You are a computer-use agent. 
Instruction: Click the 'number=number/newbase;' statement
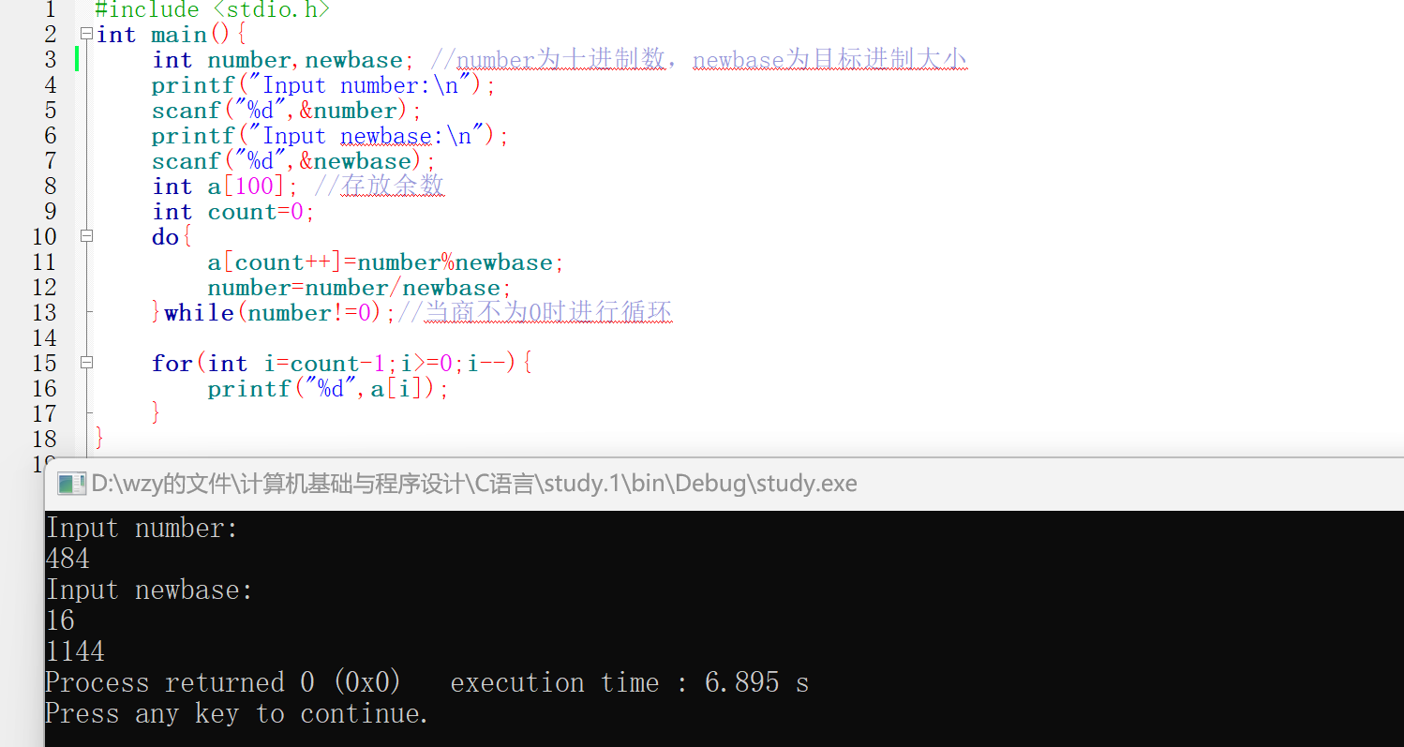tap(360, 289)
